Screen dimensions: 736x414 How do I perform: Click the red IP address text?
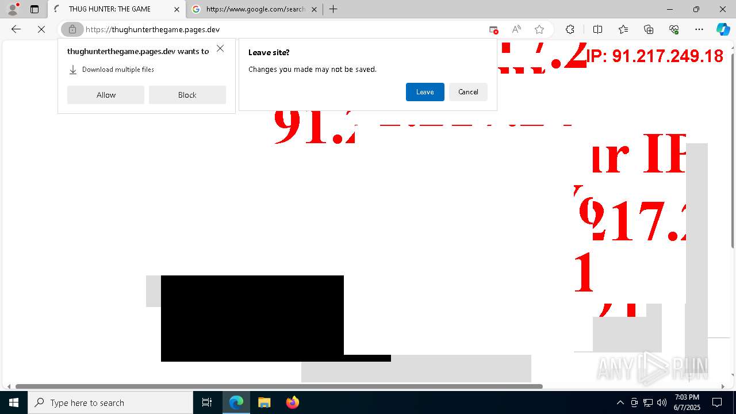coord(654,56)
